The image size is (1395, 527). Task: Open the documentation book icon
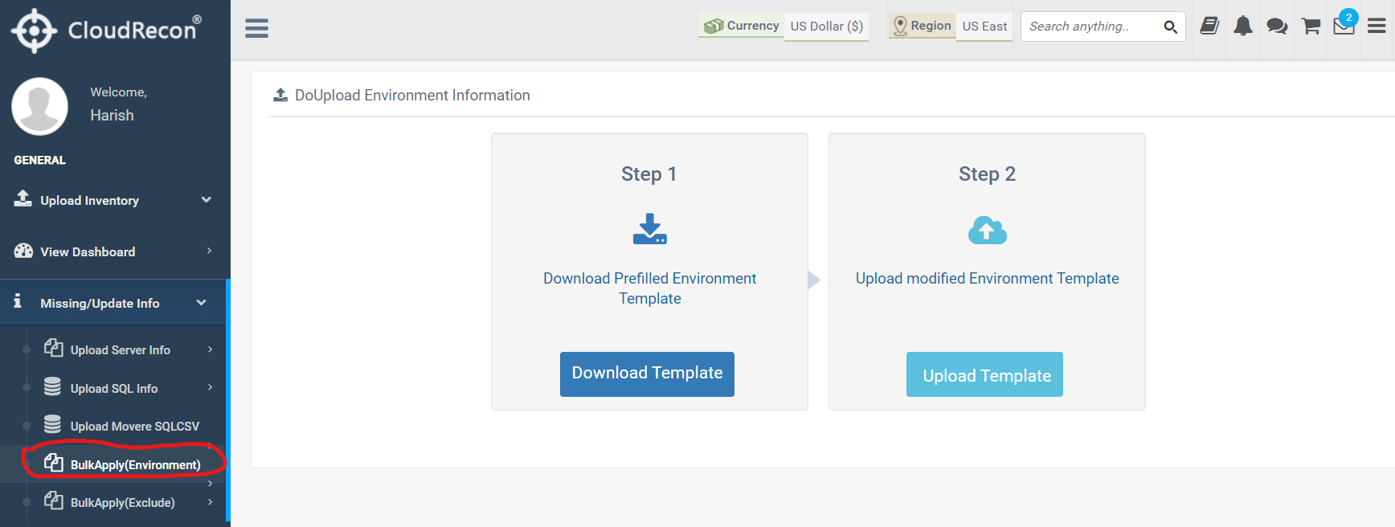pyautogui.click(x=1209, y=27)
